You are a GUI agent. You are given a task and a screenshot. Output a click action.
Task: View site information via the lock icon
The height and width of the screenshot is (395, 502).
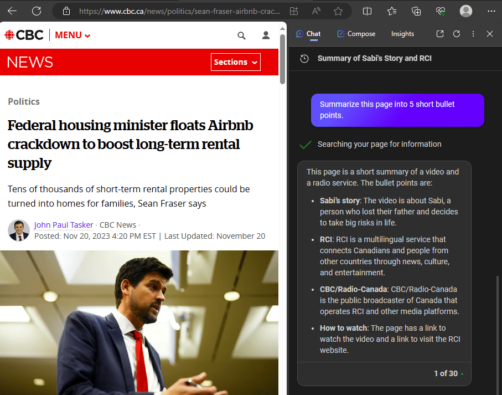(66, 11)
